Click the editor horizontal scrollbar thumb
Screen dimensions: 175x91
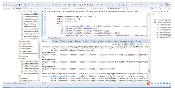tap(55, 38)
